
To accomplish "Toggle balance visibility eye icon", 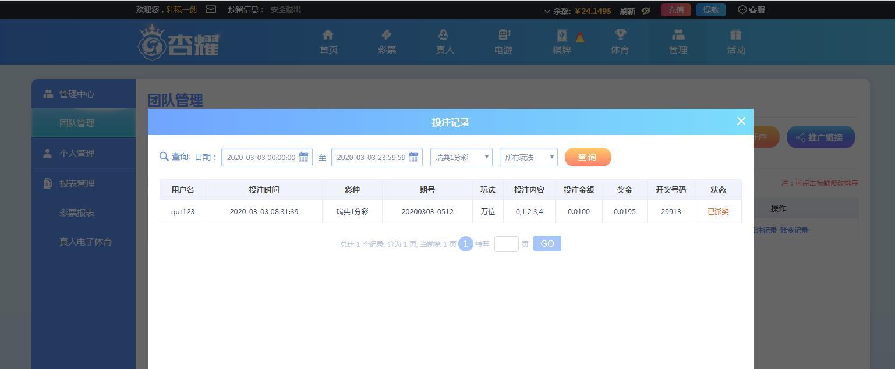I will tap(646, 10).
